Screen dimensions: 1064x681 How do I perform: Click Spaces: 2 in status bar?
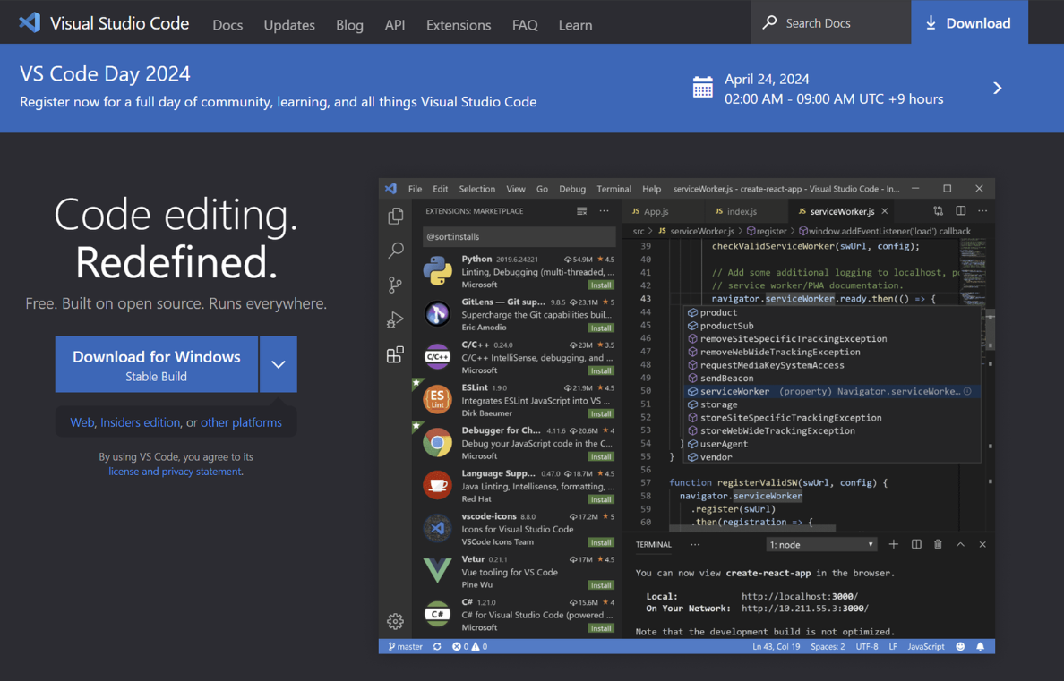click(828, 646)
